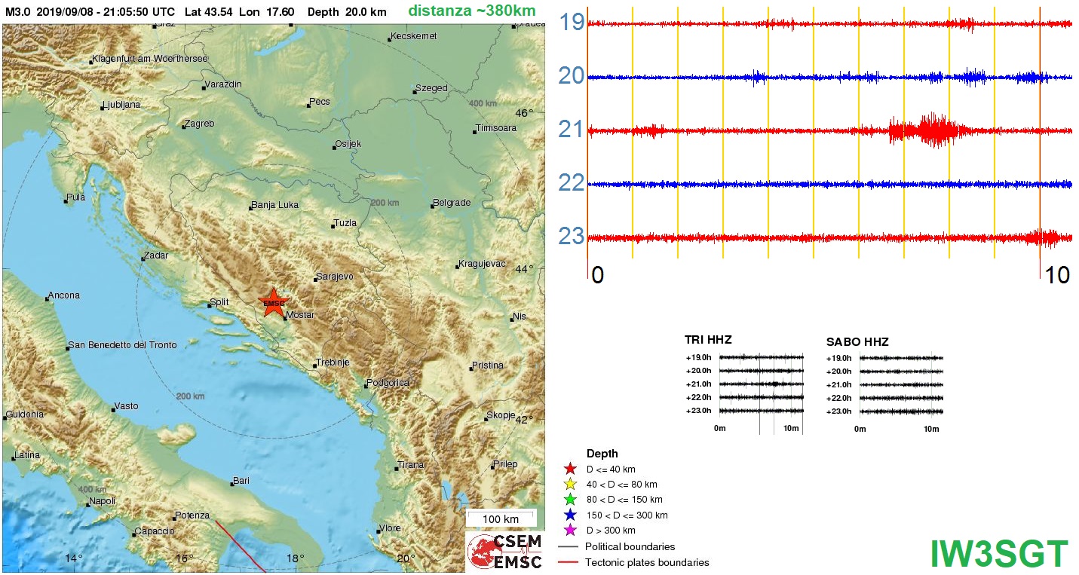
Task: Click the Latina city label
Action: [x=27, y=455]
